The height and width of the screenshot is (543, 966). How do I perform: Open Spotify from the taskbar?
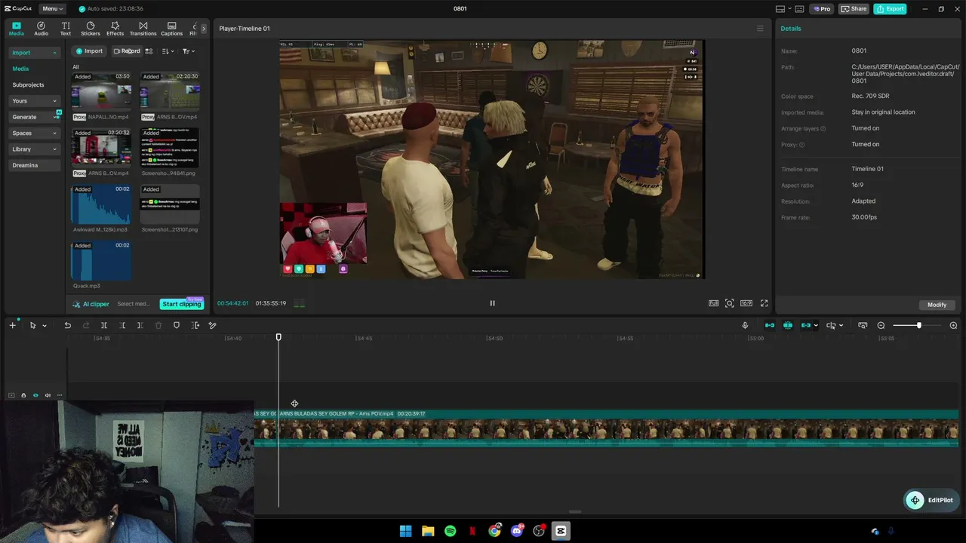[450, 531]
